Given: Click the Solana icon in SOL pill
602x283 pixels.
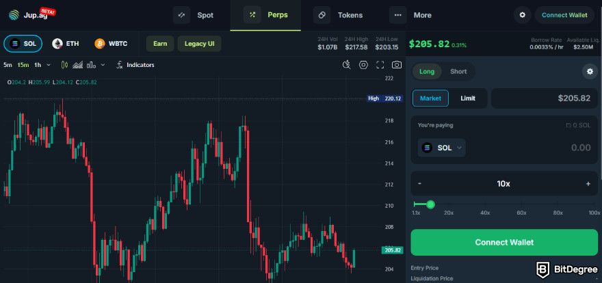Looking at the screenshot, I should pyautogui.click(x=15, y=44).
